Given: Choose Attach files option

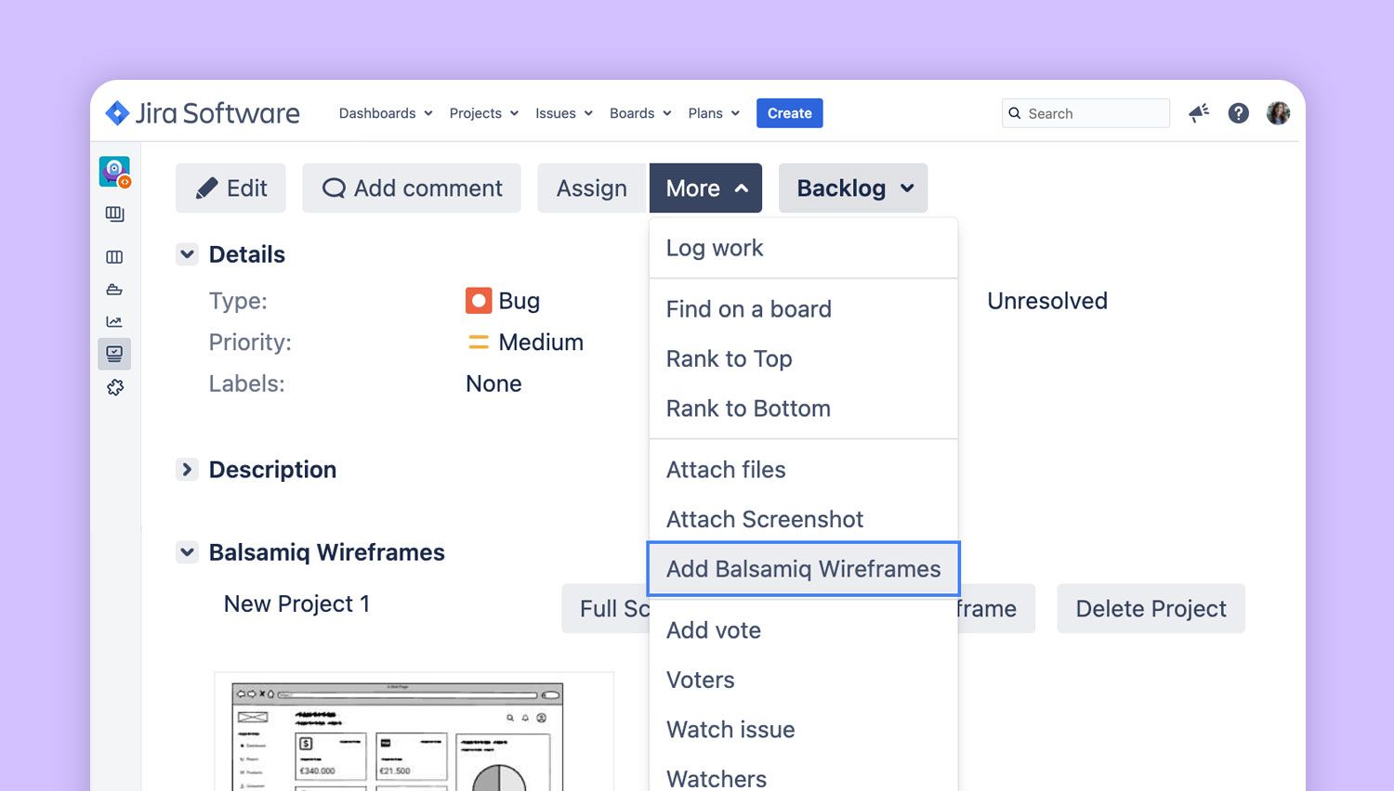Looking at the screenshot, I should (804, 470).
